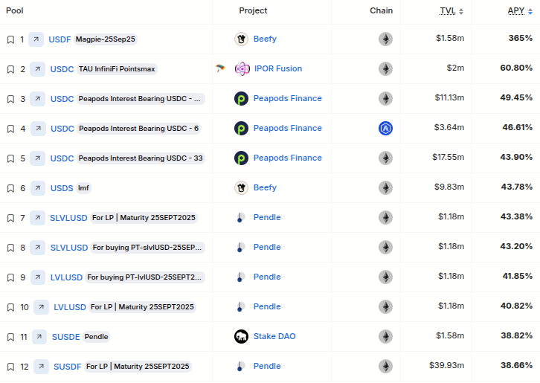Click the 365% APY value

click(521, 38)
